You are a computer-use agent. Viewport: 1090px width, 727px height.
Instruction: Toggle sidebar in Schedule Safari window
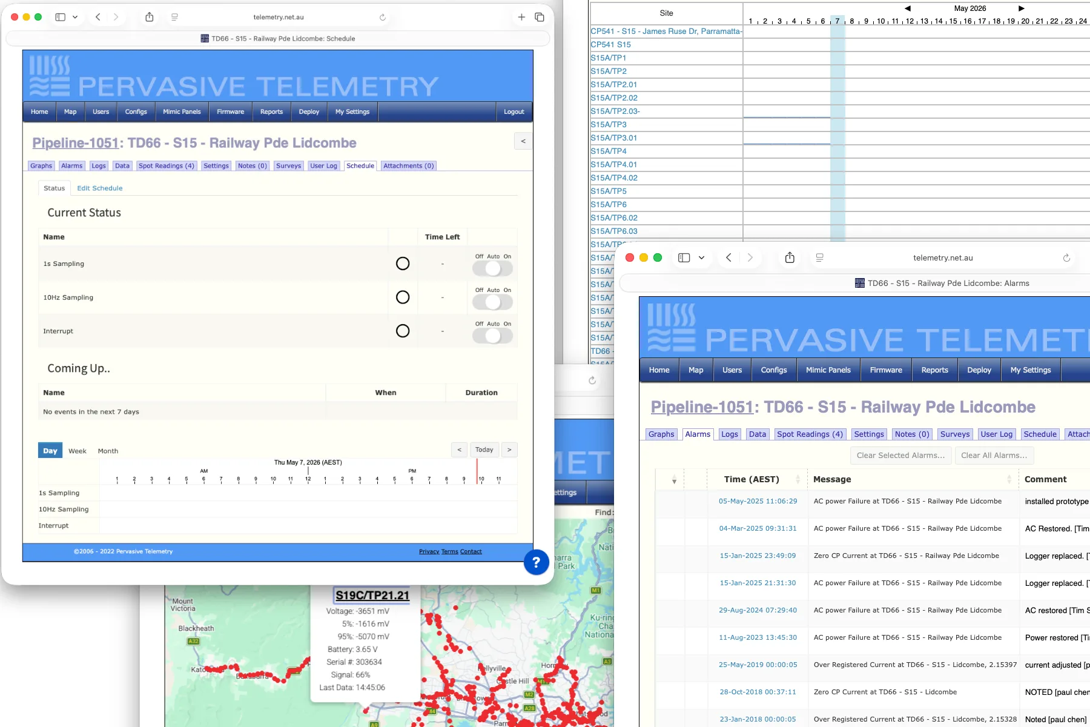pyautogui.click(x=60, y=17)
